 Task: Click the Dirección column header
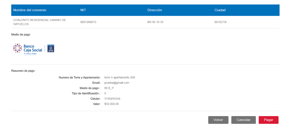[x=155, y=10]
